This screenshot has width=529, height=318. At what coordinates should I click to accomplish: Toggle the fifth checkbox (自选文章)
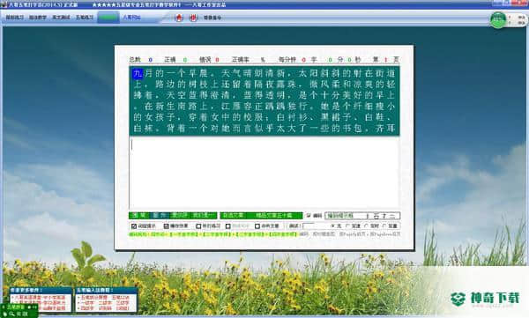257,226
